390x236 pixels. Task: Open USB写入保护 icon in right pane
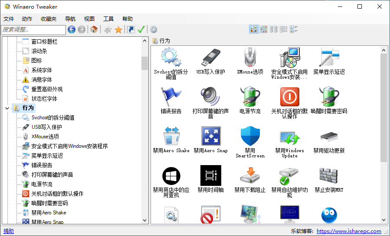point(211,57)
